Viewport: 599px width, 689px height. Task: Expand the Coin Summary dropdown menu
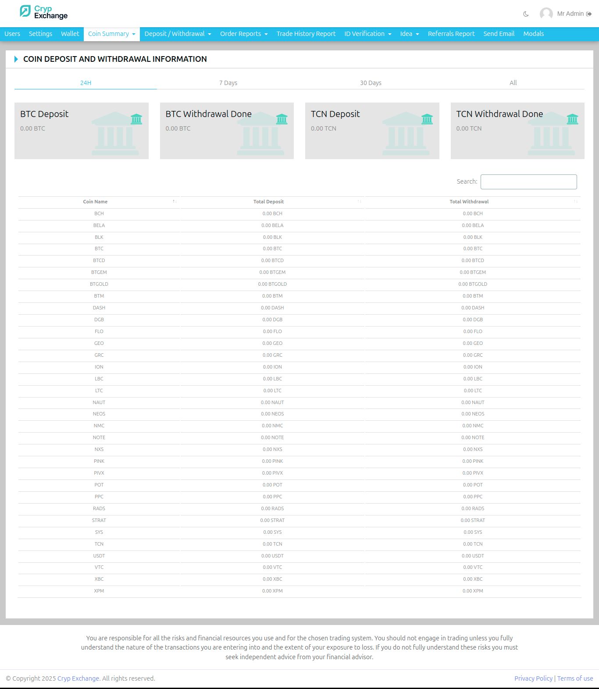click(112, 34)
